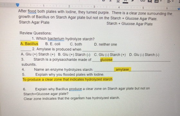This screenshot has width=180, height=116.
Task: Click the "Review Questions:" heading
Action: (x=36, y=33)
